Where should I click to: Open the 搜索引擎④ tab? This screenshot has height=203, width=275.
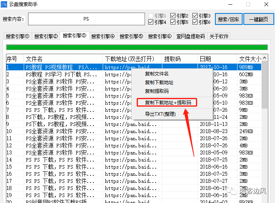pos(103,36)
